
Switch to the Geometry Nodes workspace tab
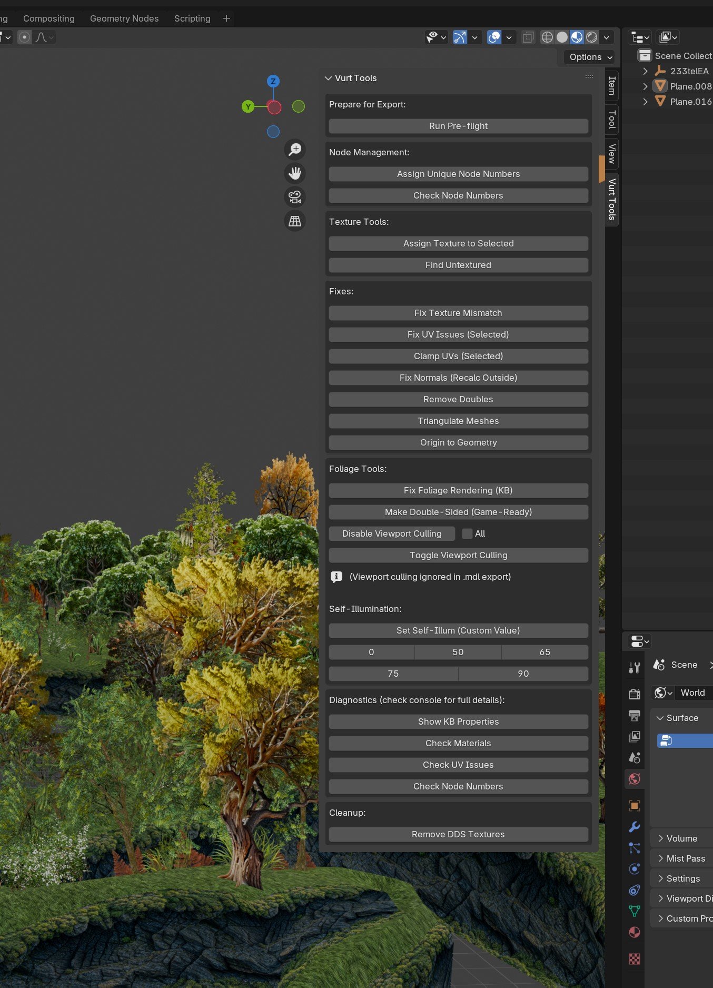[x=124, y=18]
